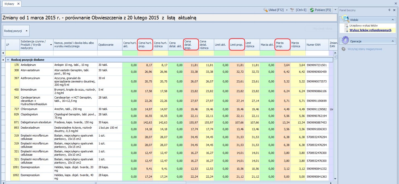This screenshot has height=184, width=399.
Task: Click the vertical scrollbar down arrow
Action: (335, 179)
